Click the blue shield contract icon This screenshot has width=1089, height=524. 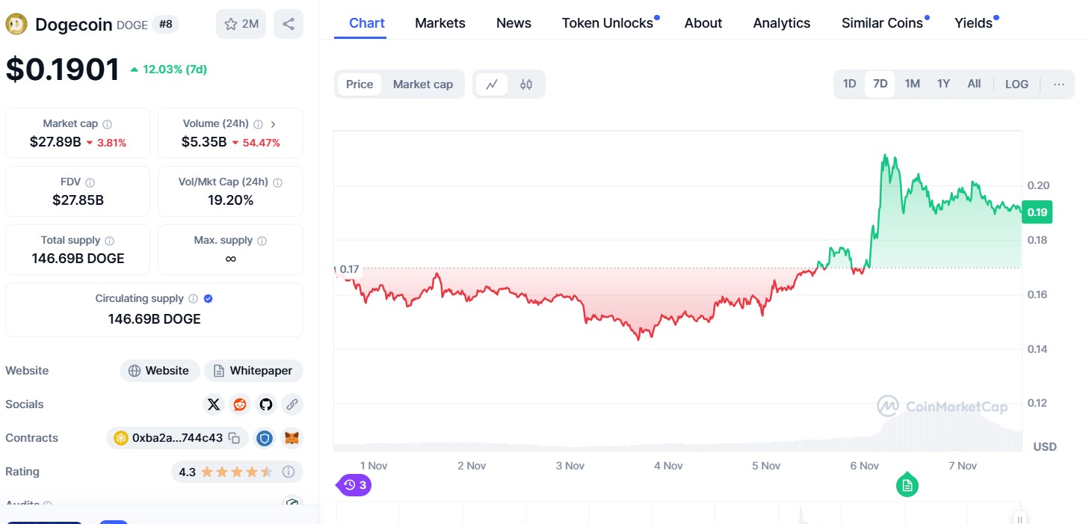point(265,438)
